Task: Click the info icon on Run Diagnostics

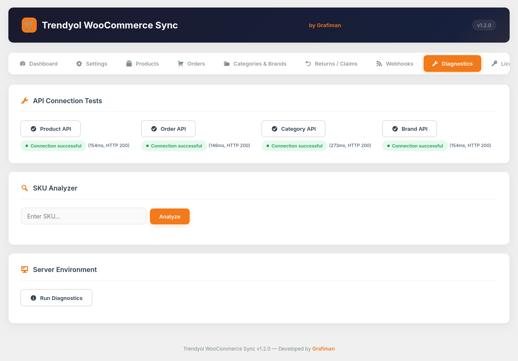Action: coord(33,298)
